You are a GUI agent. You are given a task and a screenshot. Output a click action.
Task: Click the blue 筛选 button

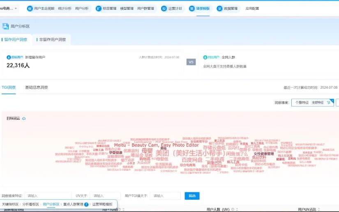pyautogui.click(x=192, y=196)
